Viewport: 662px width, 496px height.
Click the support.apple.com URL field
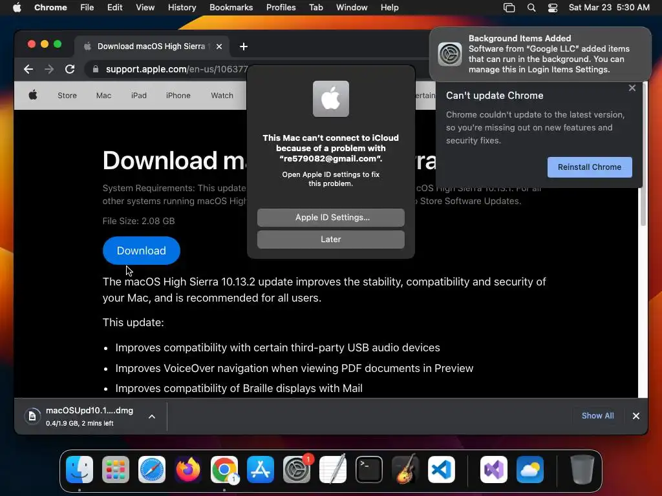pos(176,69)
